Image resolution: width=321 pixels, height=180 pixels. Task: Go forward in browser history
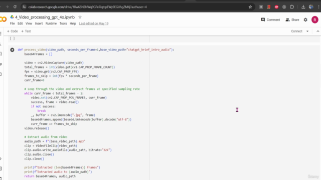point(8,7)
